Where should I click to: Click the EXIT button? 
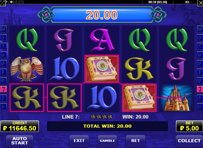tap(79, 141)
